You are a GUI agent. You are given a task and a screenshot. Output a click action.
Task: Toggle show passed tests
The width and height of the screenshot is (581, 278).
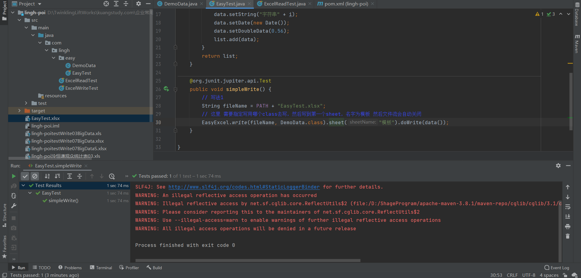25,176
